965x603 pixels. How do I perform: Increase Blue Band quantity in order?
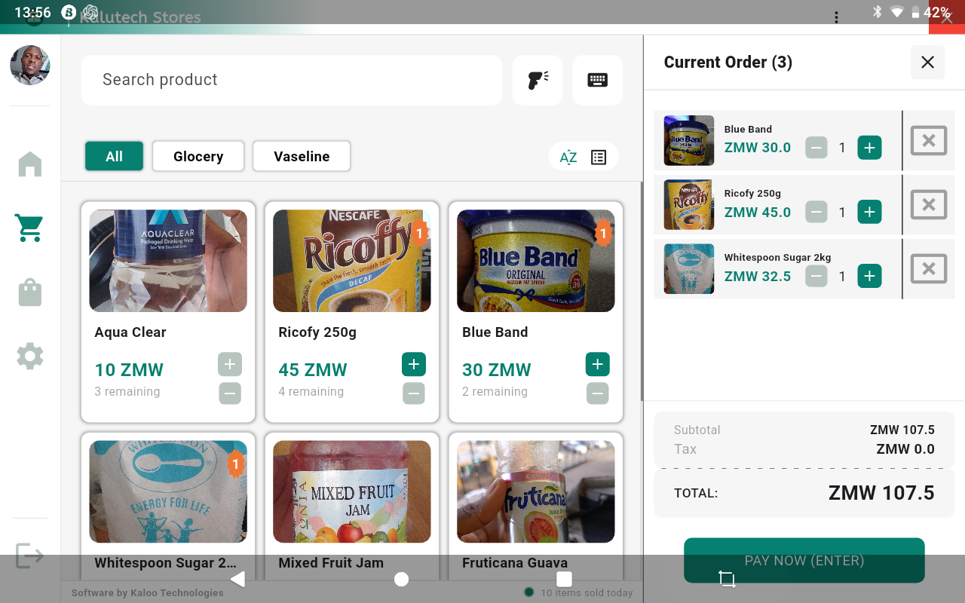[x=869, y=148]
